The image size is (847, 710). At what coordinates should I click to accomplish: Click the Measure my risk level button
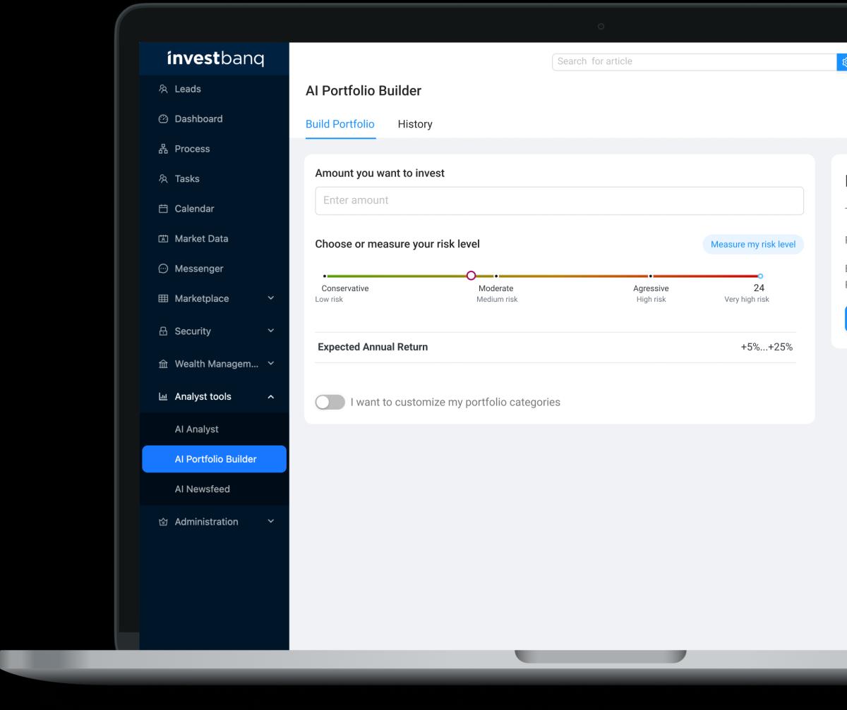tap(753, 245)
